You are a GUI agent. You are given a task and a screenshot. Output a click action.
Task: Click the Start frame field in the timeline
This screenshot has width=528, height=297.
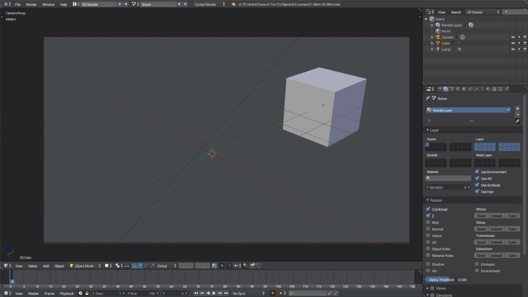pos(110,293)
